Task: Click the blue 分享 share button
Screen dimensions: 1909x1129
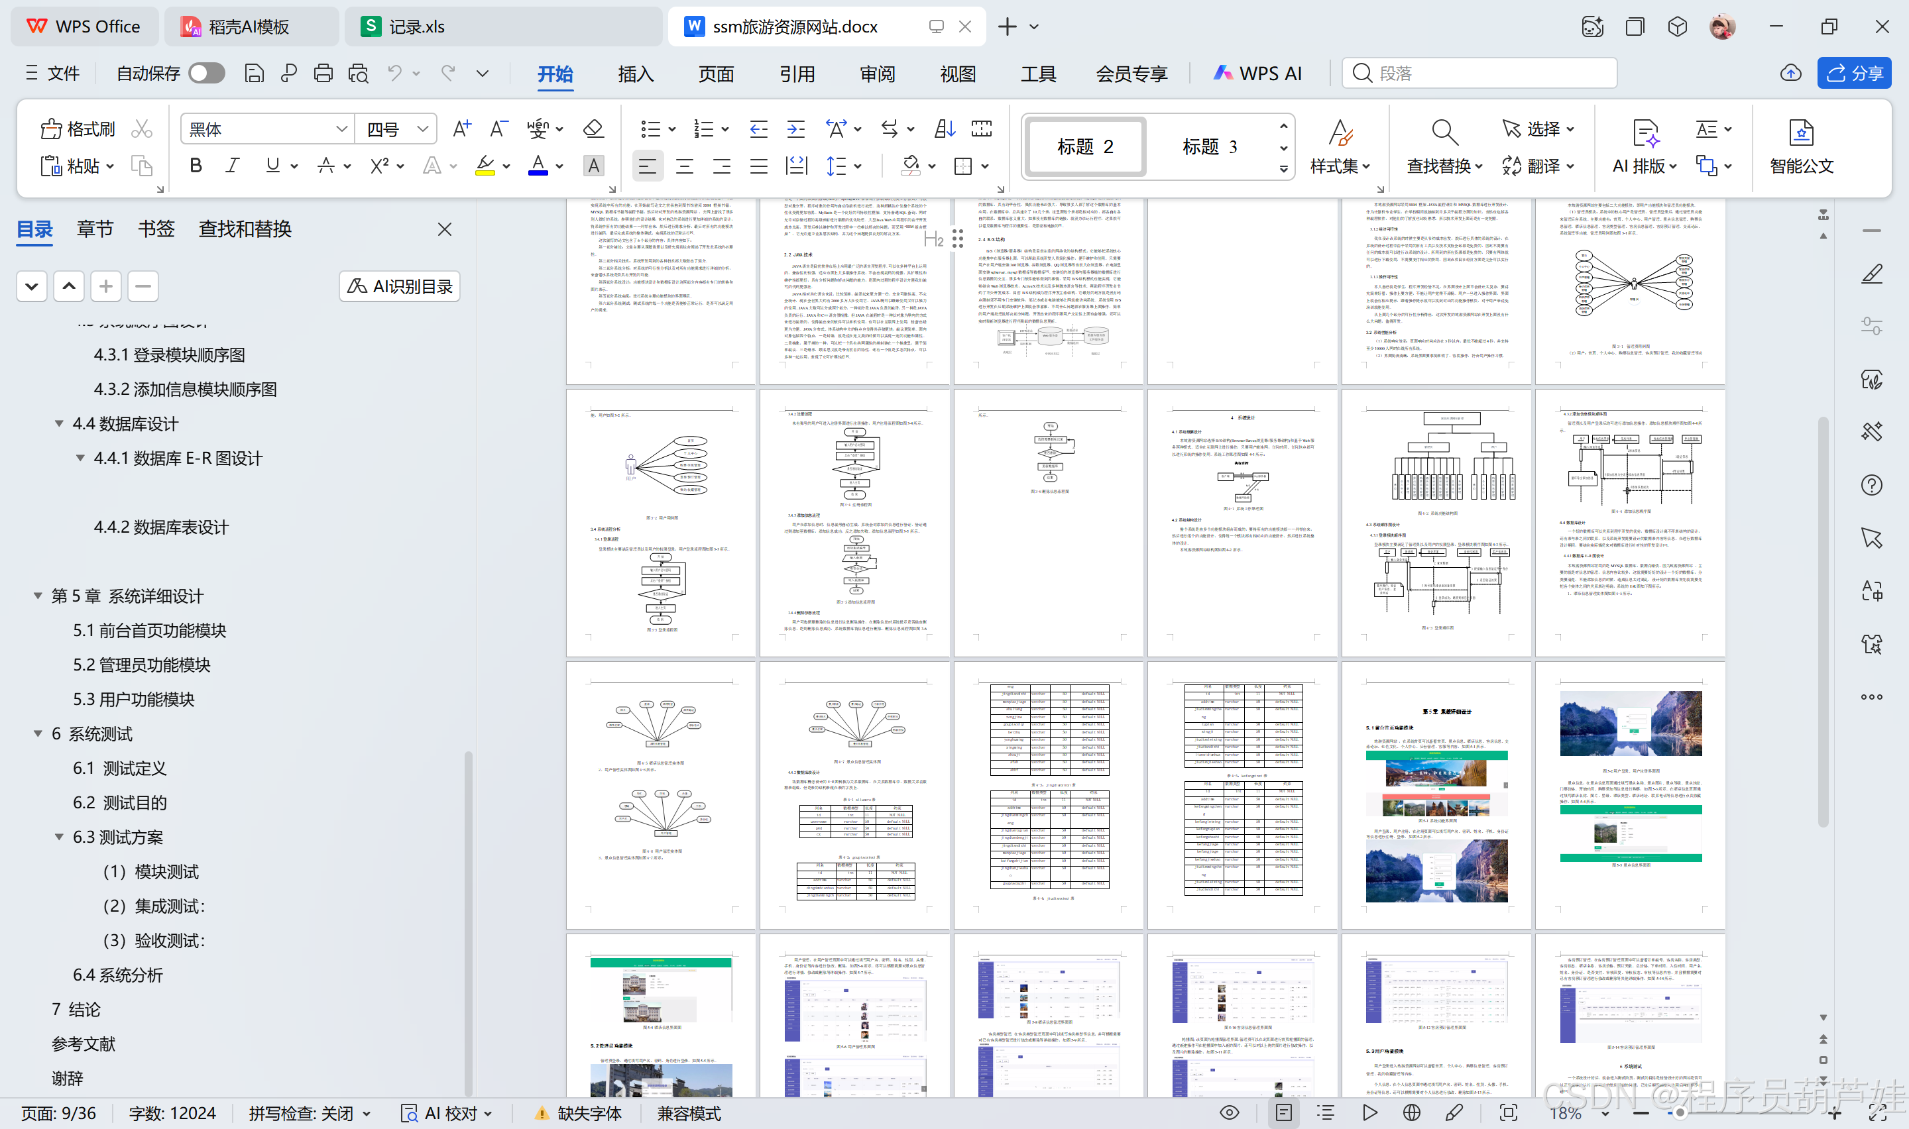Action: [x=1853, y=73]
